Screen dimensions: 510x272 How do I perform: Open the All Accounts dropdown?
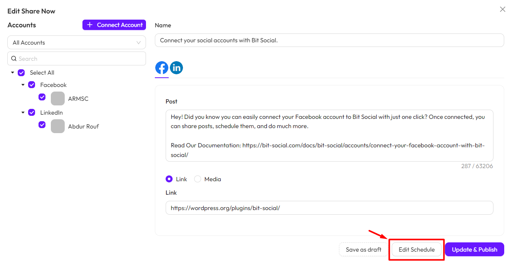point(77,42)
